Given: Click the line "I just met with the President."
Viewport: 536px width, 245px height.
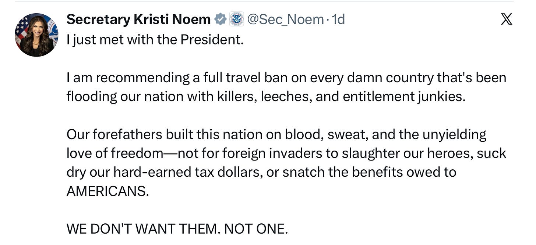Looking at the screenshot, I should [x=155, y=39].
